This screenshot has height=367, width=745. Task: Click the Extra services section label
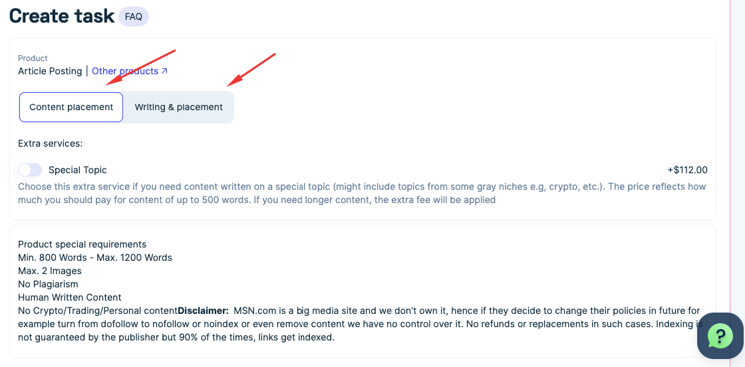click(x=50, y=143)
